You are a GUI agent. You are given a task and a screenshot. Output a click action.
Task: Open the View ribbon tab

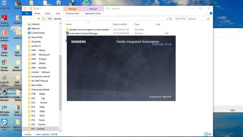(x=58, y=14)
